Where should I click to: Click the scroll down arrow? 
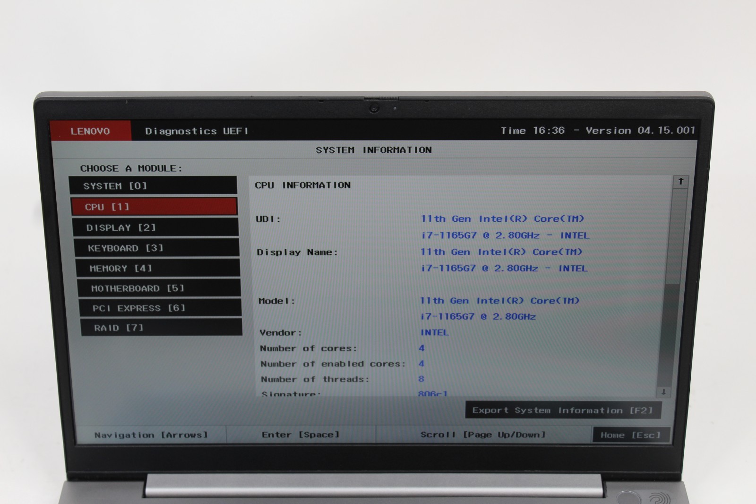pos(663,392)
